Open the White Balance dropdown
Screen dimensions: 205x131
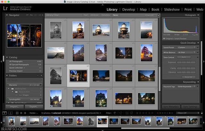(x=186, y=52)
